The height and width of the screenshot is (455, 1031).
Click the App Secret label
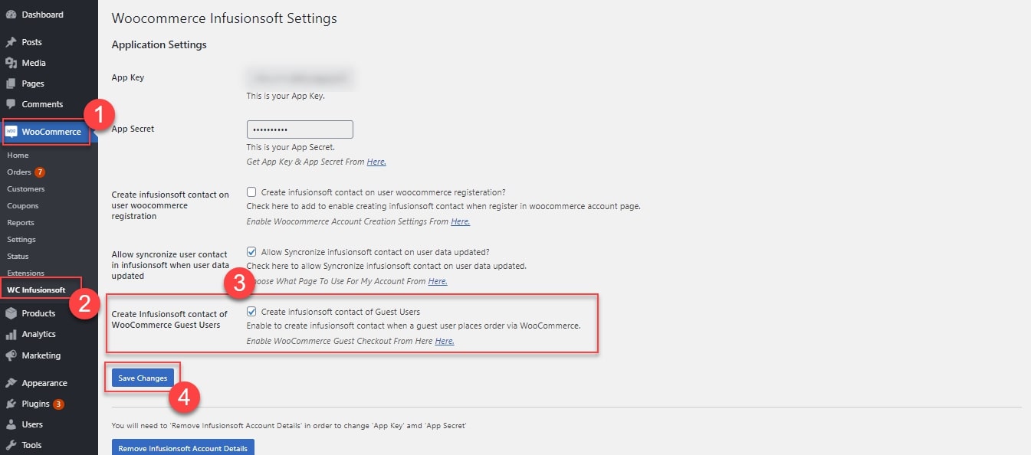[133, 129]
